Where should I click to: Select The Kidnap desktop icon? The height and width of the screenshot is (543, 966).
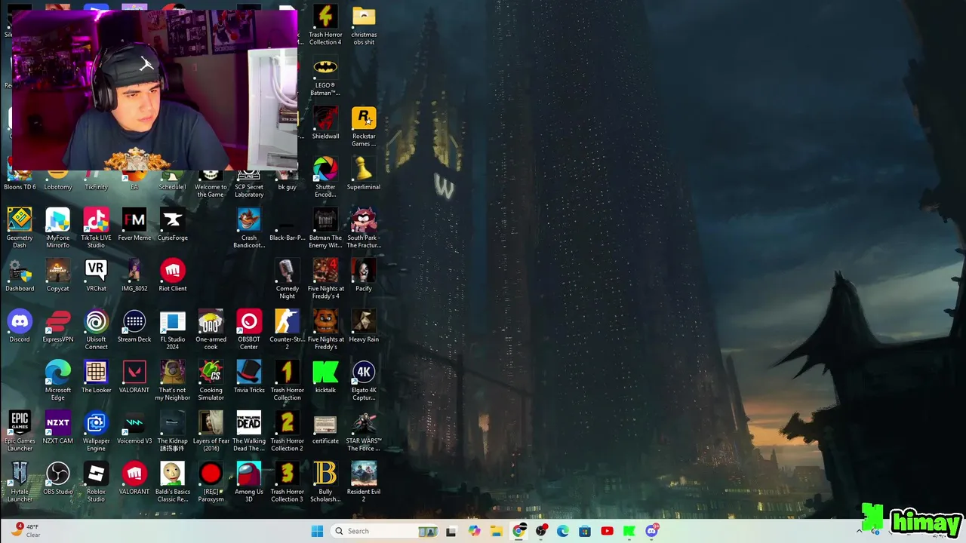click(172, 431)
